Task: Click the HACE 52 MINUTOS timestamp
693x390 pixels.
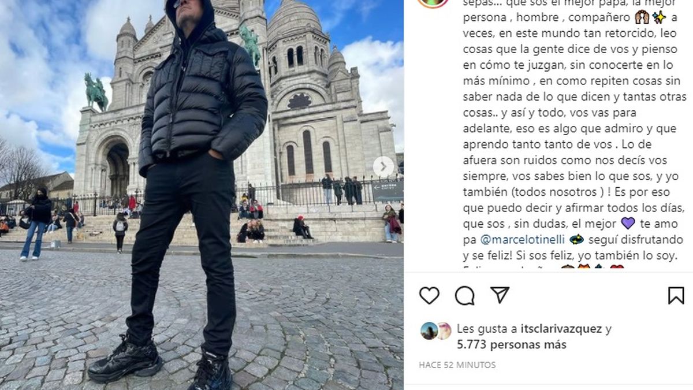Action: pos(457,365)
